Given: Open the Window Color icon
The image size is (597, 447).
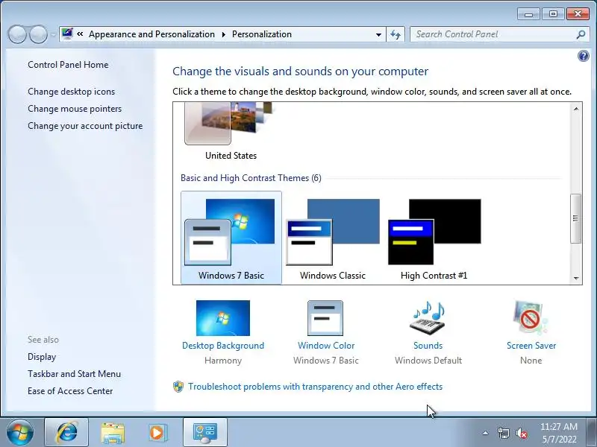Looking at the screenshot, I should 325,318.
